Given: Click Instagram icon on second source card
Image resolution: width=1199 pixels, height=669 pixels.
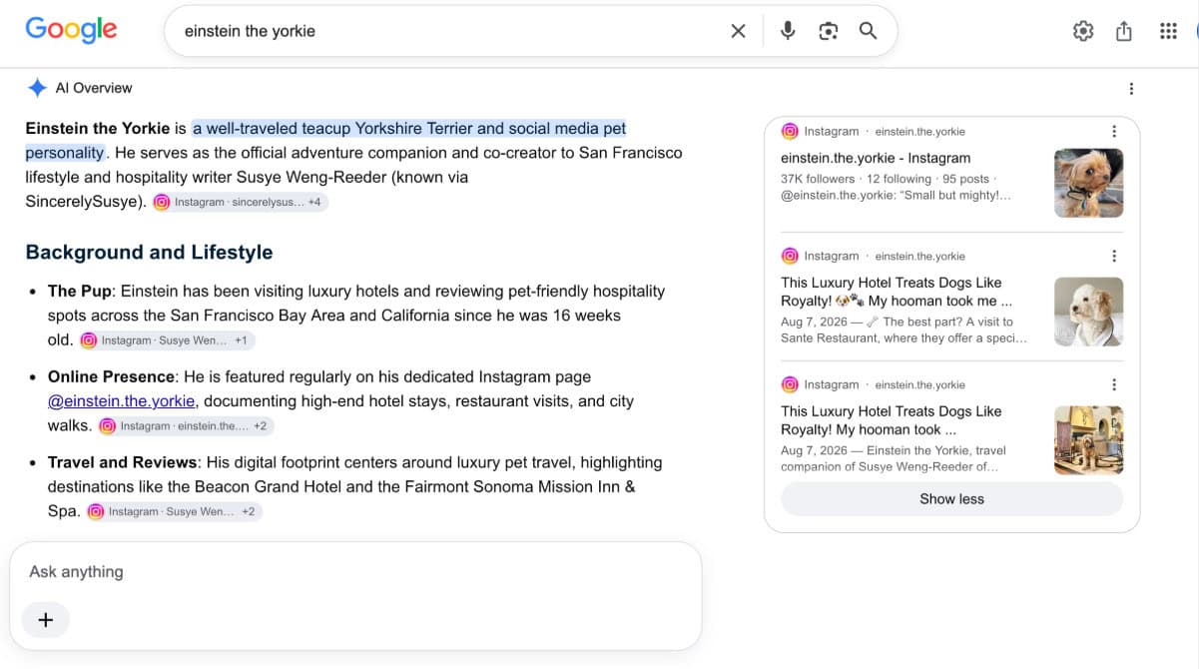Looking at the screenshot, I should coord(790,256).
